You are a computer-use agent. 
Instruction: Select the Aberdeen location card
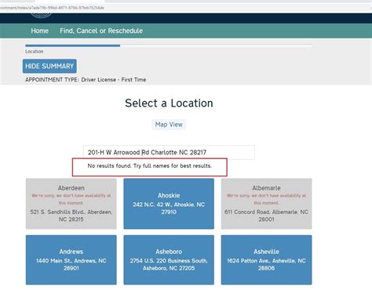(x=71, y=204)
